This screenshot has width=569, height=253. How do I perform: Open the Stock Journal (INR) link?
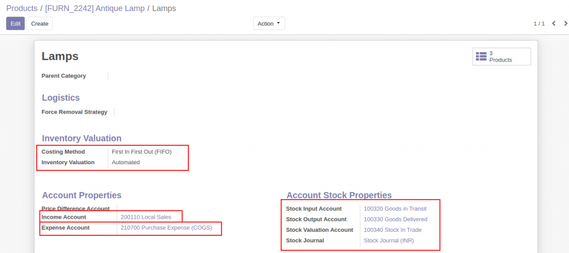pos(389,240)
